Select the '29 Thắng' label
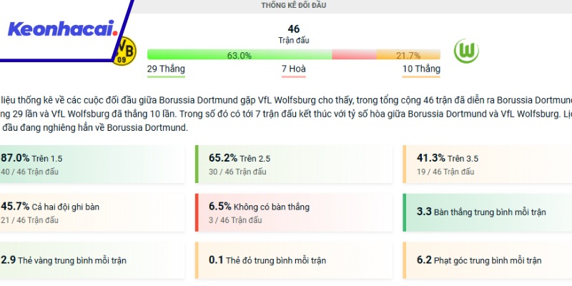The width and height of the screenshot is (572, 286). [x=166, y=69]
